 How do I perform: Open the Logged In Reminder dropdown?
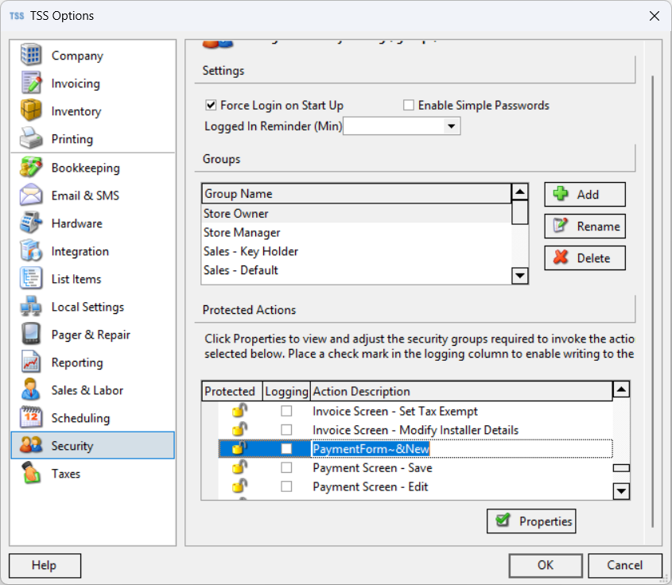452,126
